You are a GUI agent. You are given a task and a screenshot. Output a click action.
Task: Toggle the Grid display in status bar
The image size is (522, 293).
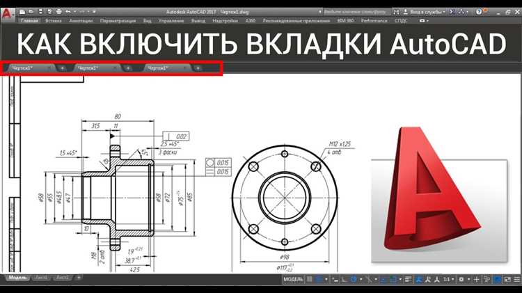click(309, 279)
